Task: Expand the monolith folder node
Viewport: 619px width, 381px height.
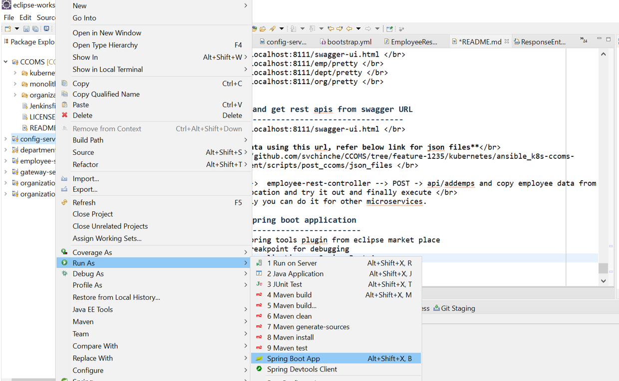Action: 15,84
